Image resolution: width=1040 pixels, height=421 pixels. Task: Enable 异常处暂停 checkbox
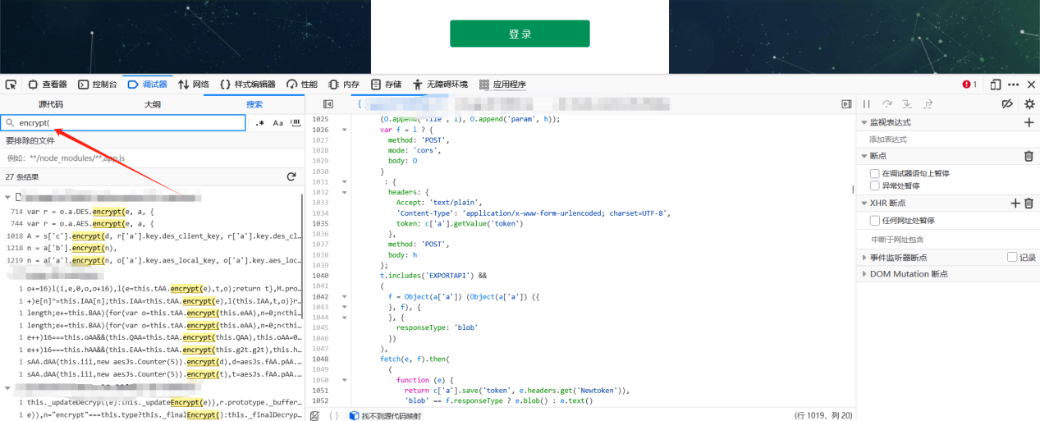click(x=875, y=186)
